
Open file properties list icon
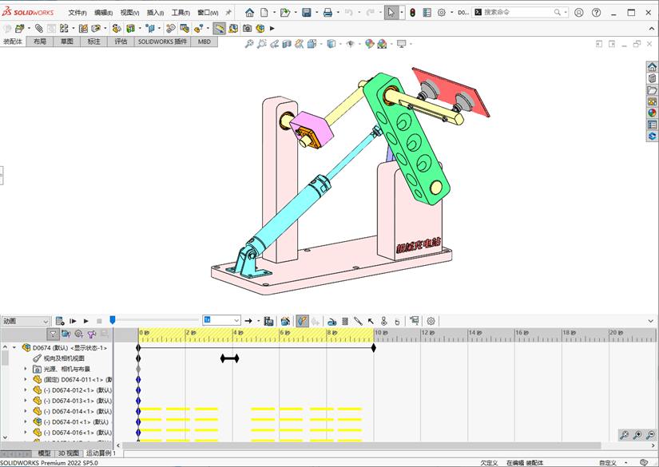pos(427,13)
